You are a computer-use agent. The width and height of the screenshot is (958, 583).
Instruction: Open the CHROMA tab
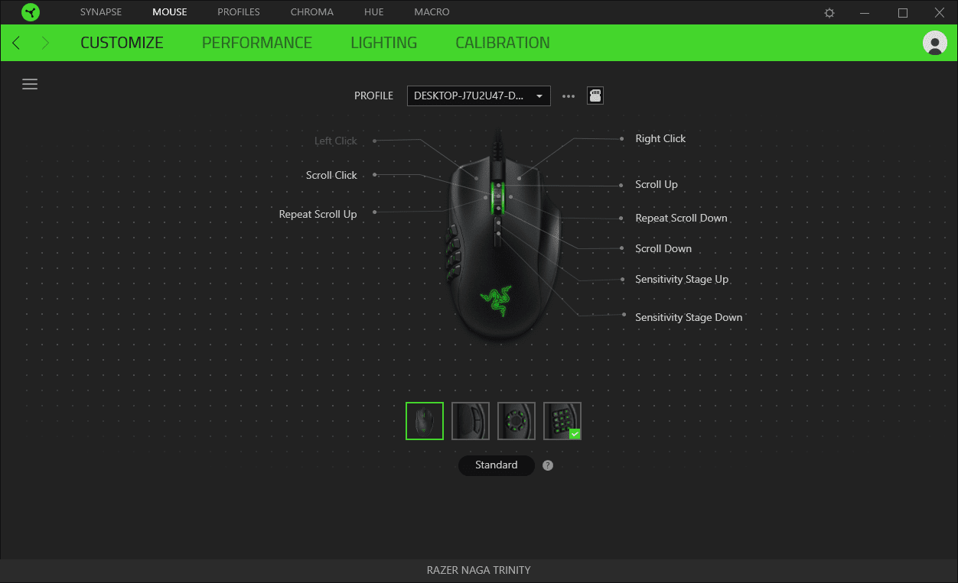click(x=312, y=12)
